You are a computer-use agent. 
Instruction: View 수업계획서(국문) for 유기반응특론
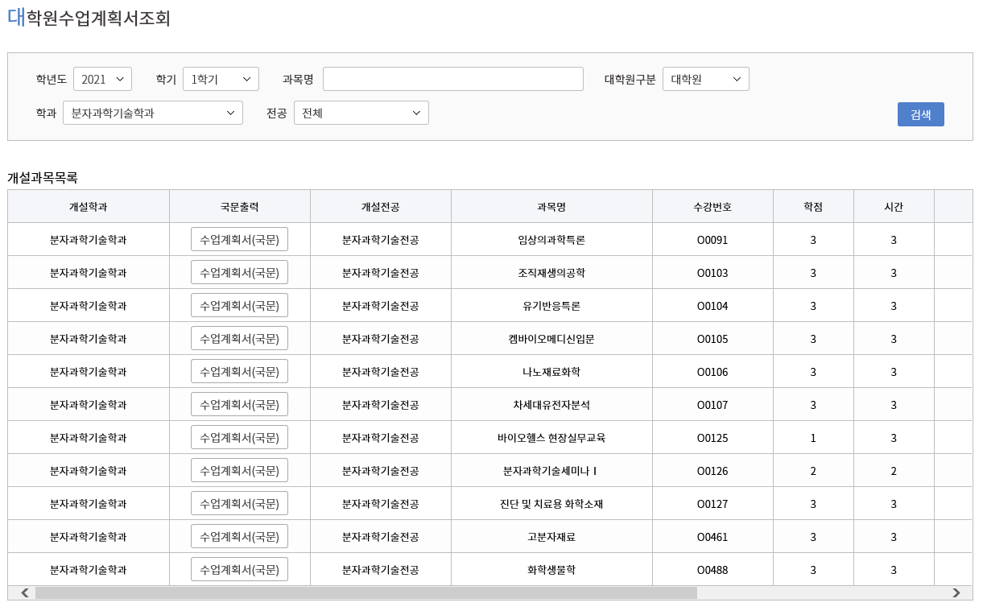click(x=239, y=306)
